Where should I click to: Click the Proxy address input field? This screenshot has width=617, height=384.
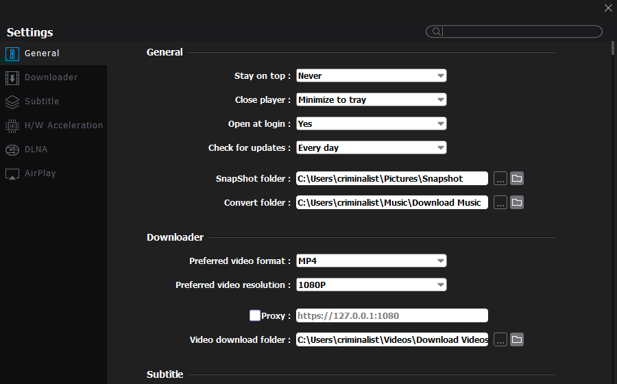click(x=391, y=315)
